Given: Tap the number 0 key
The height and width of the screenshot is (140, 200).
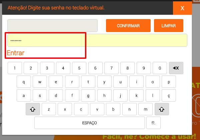Looking at the screenshot, I should [x=160, y=68].
